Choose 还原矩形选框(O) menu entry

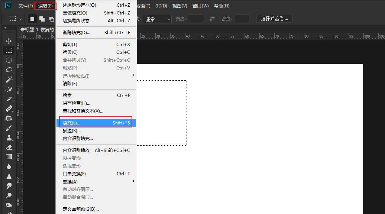[96, 5]
